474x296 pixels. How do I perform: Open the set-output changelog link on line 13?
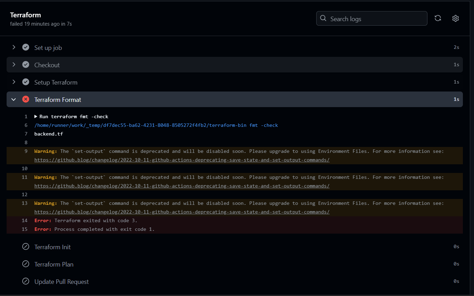[x=182, y=212]
